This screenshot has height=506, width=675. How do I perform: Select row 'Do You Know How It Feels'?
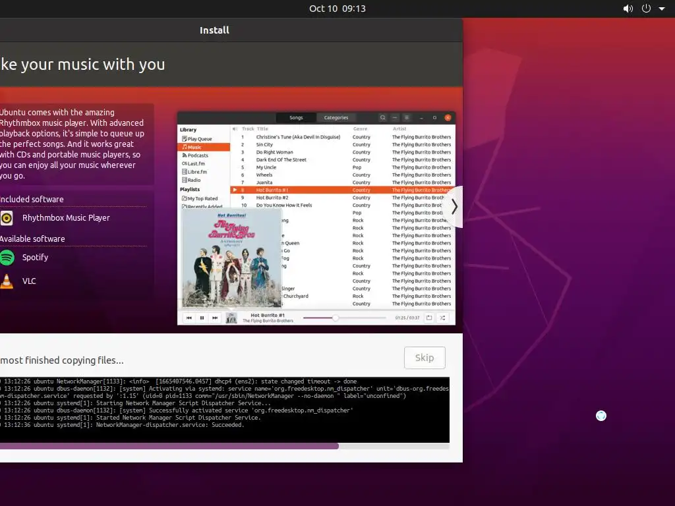343,206
